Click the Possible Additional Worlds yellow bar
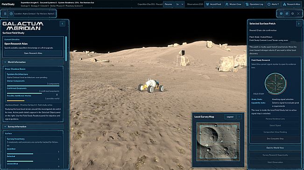The width and height of the screenshot is (304, 170). click(x=16, y=101)
